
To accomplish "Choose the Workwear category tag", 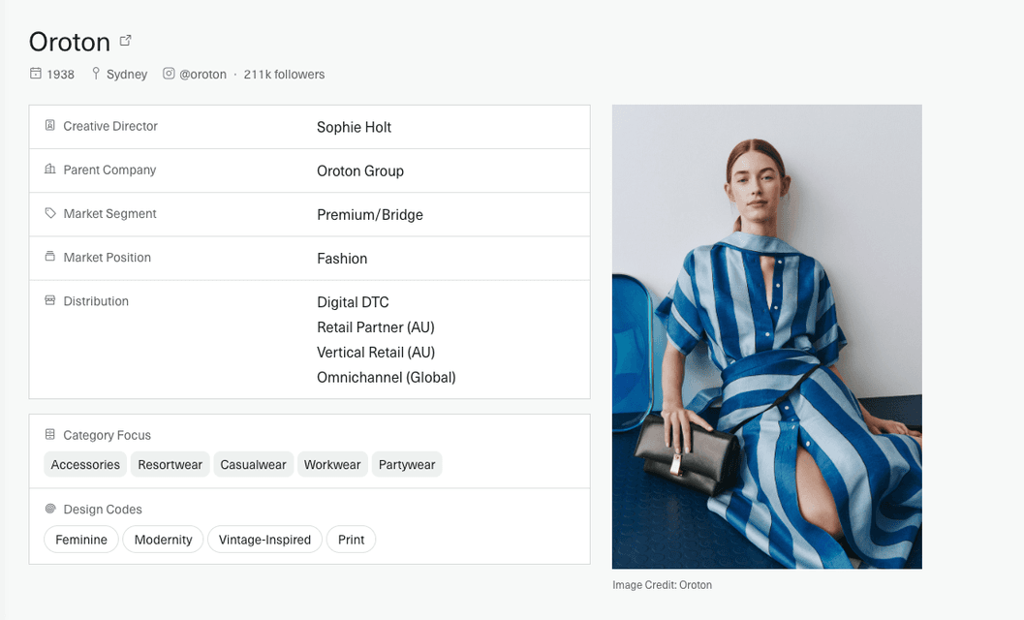I will 332,465.
